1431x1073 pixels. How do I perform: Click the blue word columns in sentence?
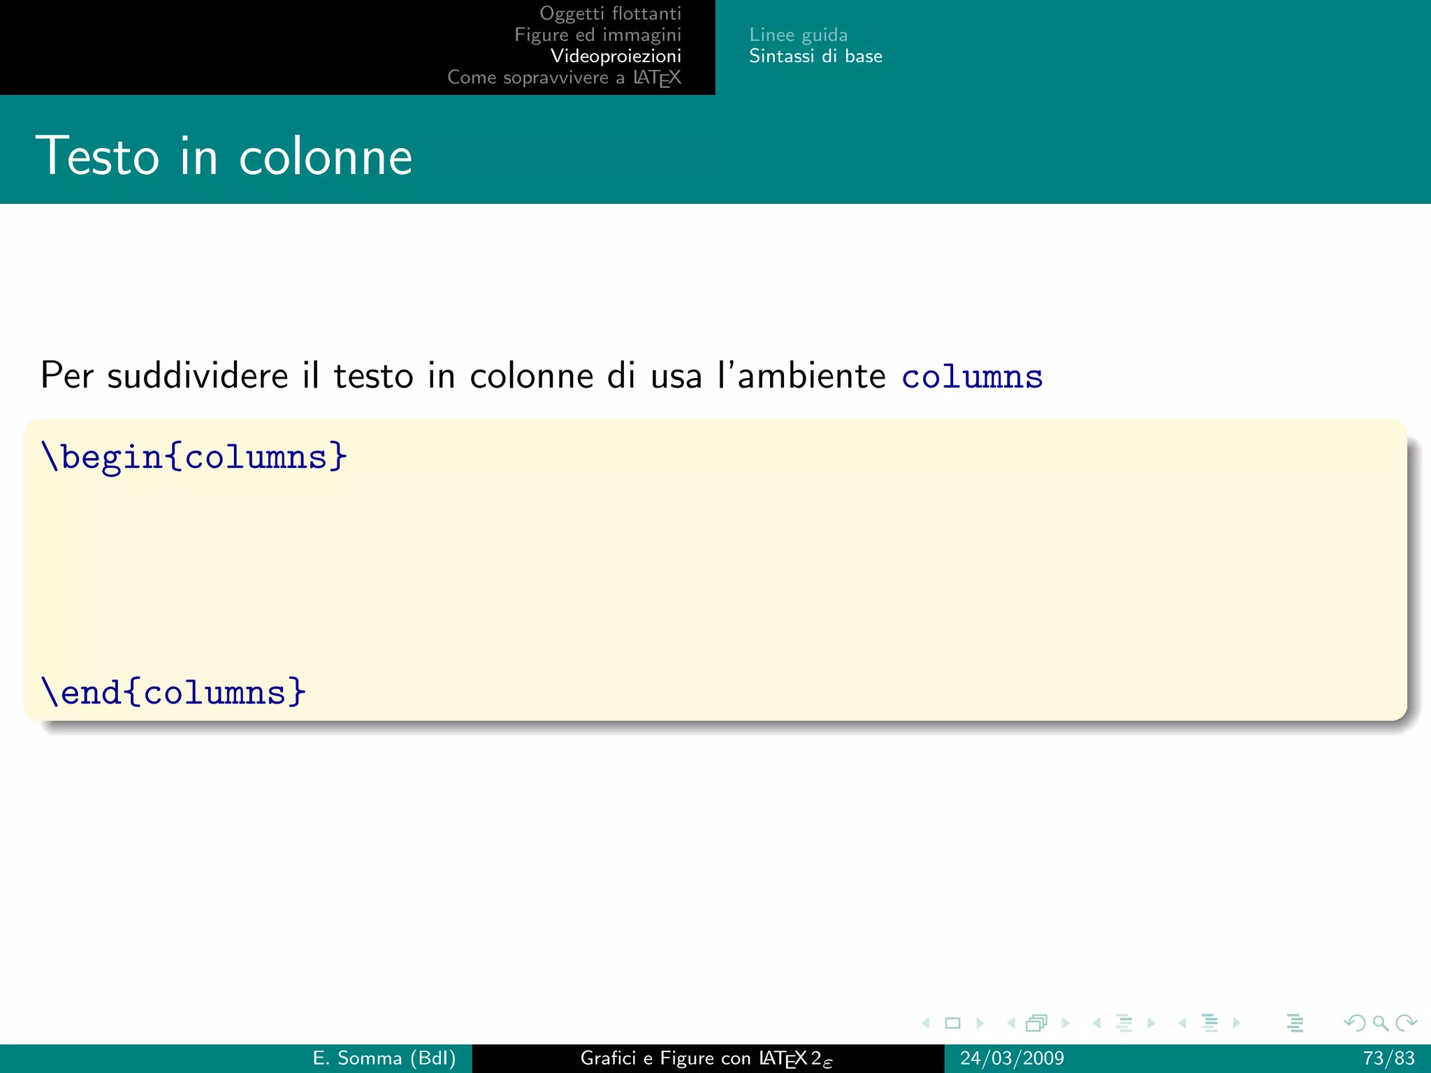pos(972,377)
